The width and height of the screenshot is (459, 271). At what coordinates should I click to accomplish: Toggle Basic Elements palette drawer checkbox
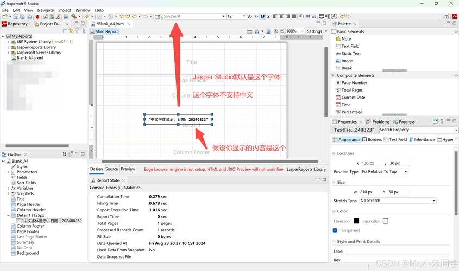pos(334,31)
